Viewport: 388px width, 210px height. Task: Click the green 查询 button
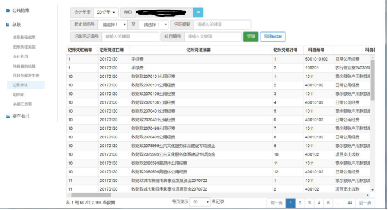click(x=250, y=37)
